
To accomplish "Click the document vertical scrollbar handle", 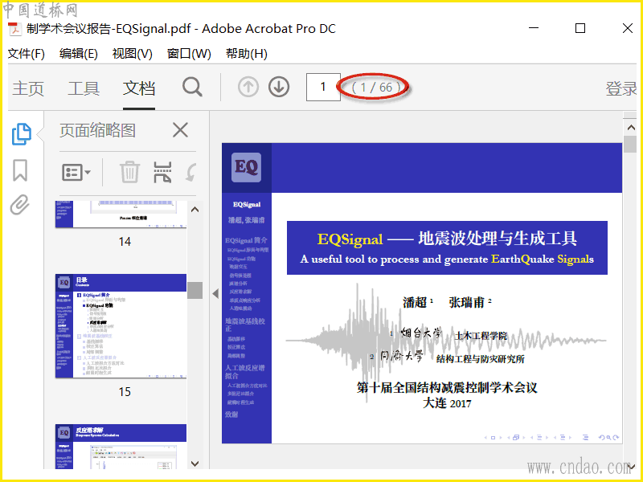I will coord(630,145).
